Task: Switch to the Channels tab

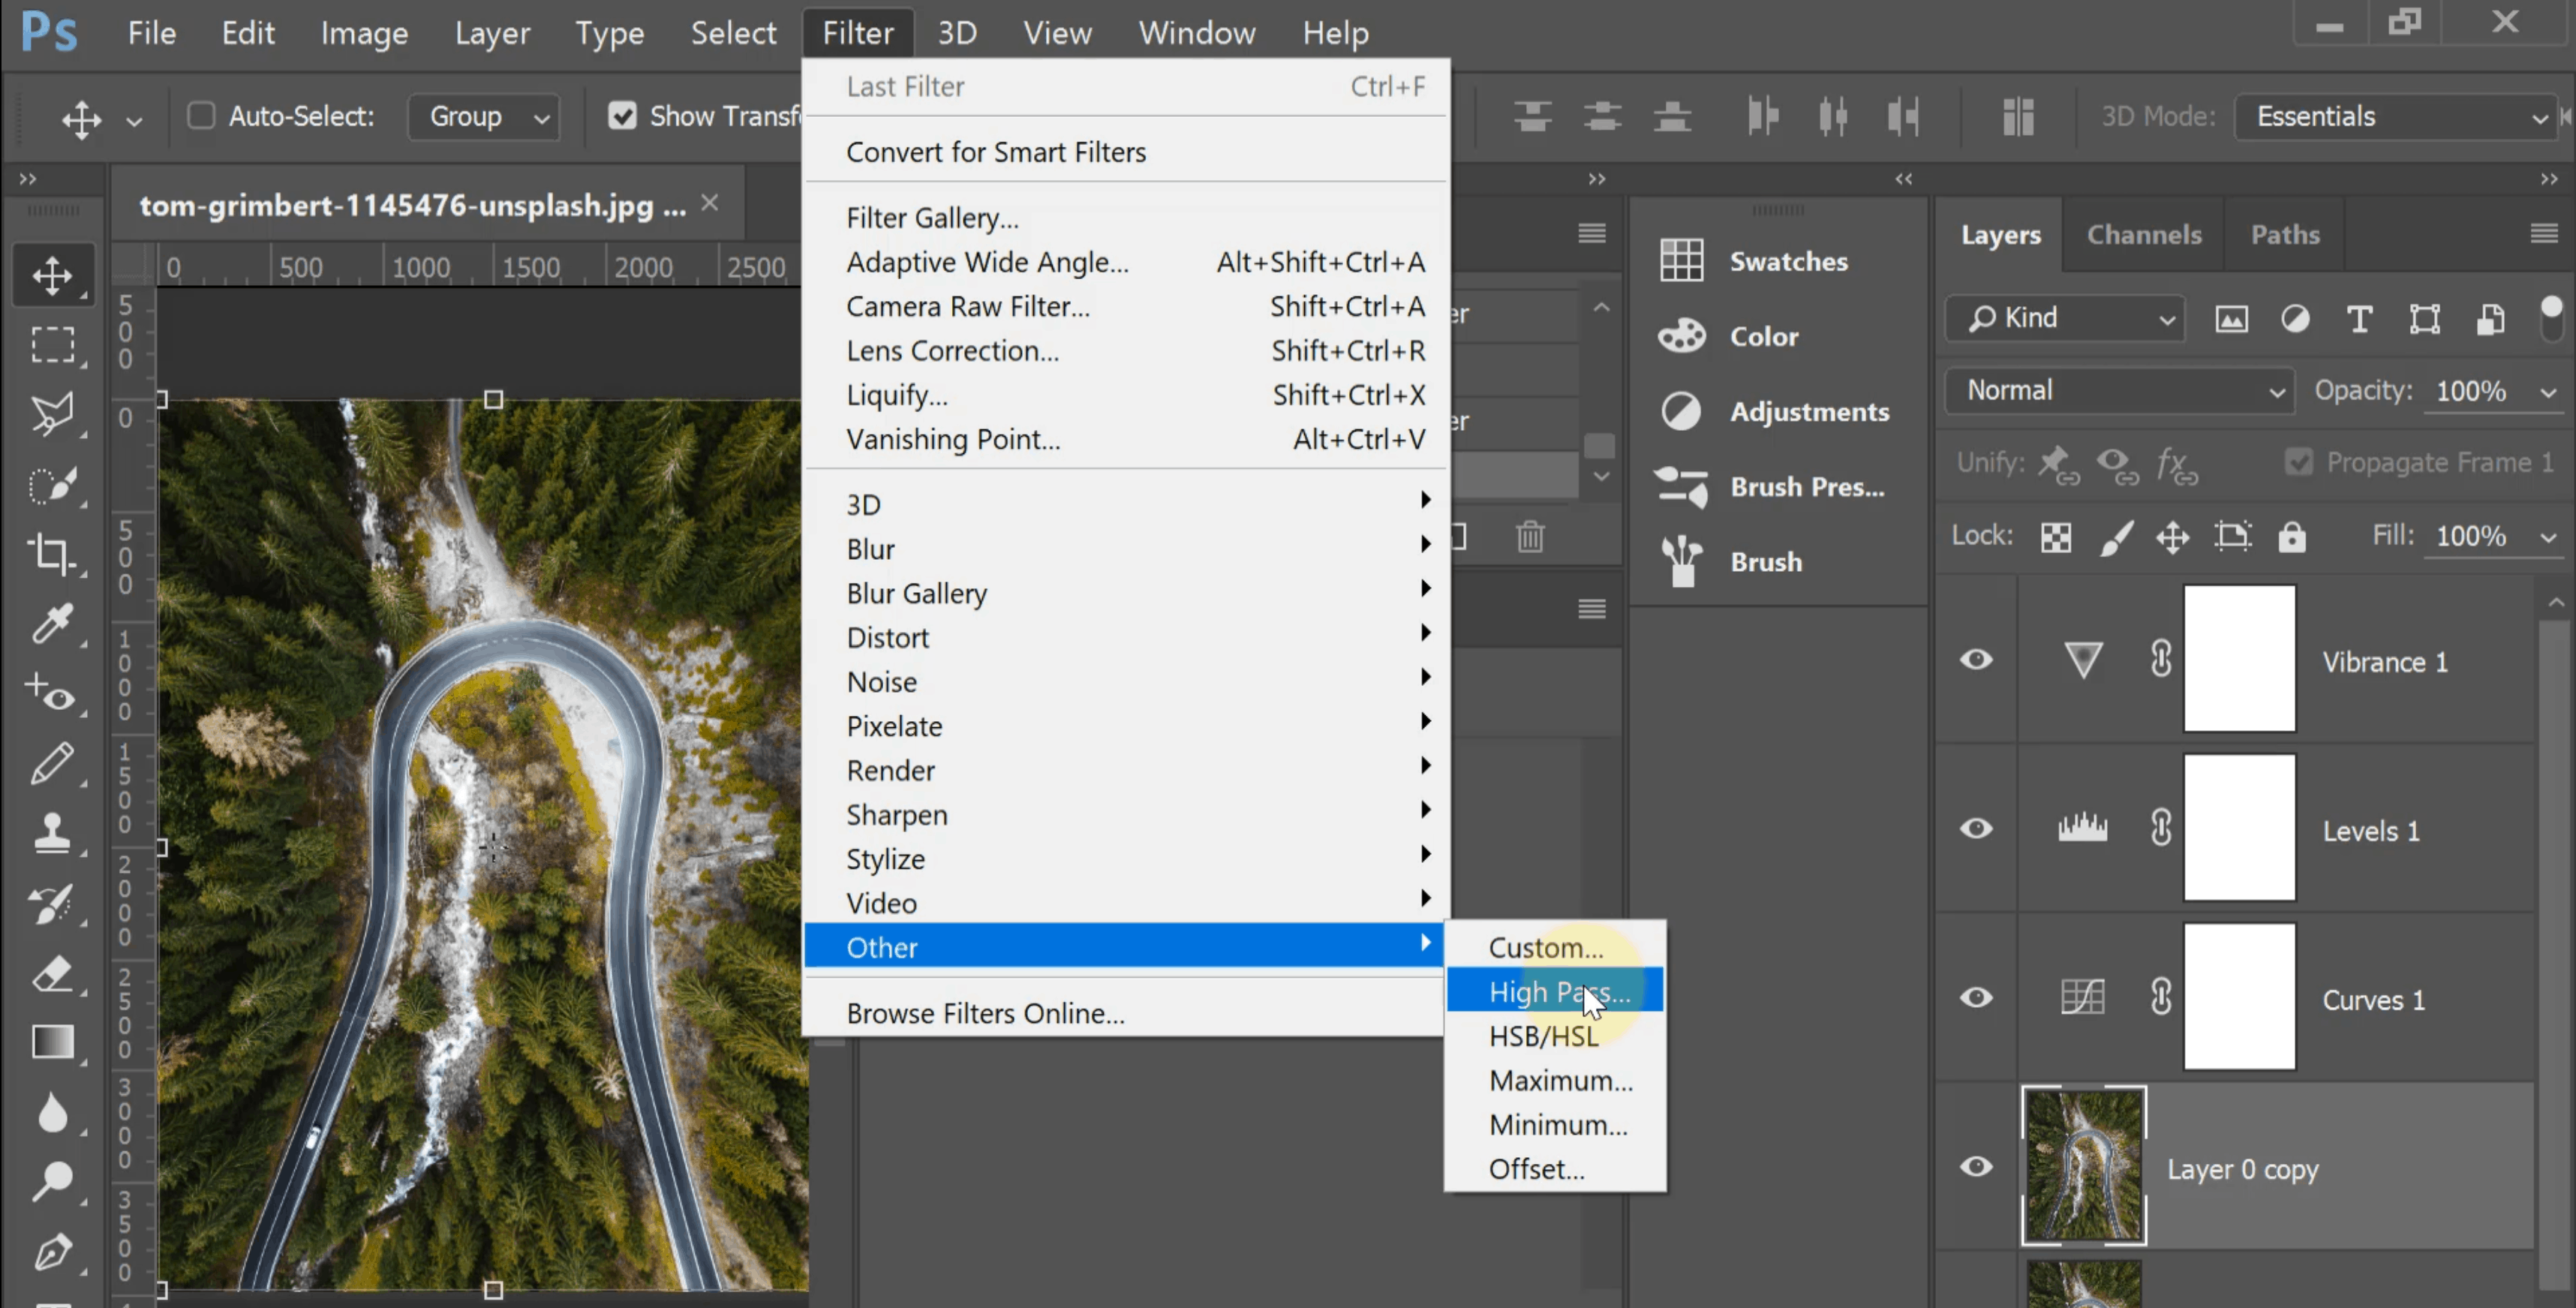Action: tap(2144, 235)
